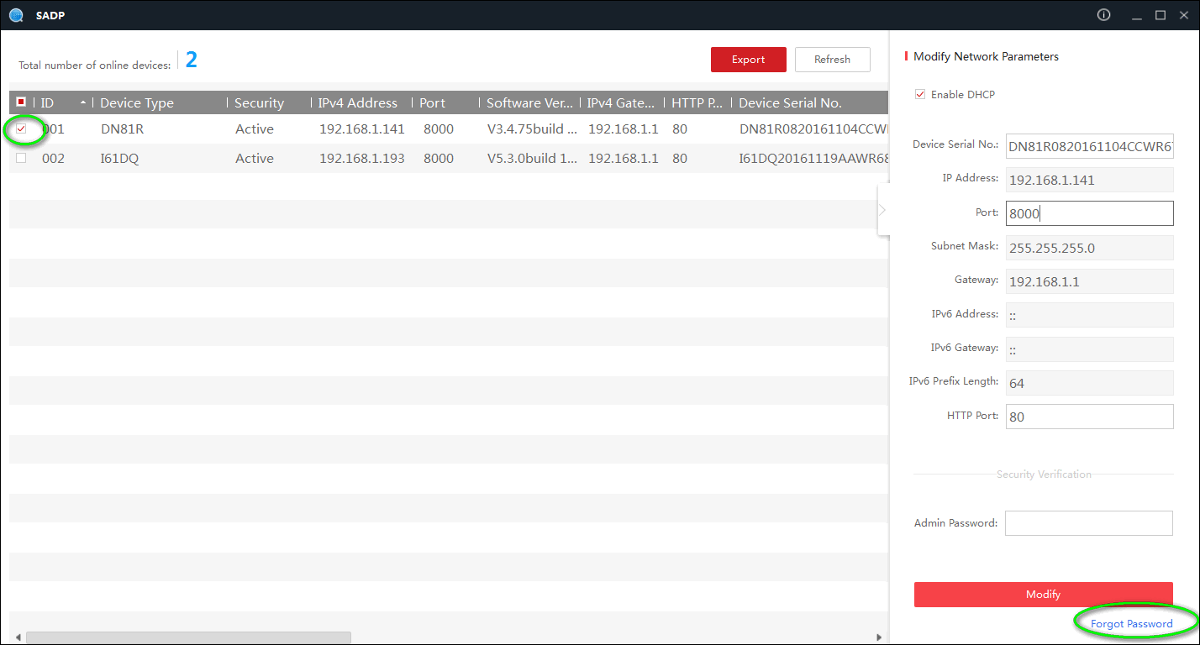Click the SADP application logo
The image size is (1200, 645).
coord(16,15)
